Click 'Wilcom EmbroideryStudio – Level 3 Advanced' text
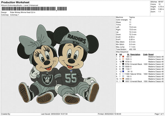The width and height of the screenshot is (165, 116). [20, 5]
